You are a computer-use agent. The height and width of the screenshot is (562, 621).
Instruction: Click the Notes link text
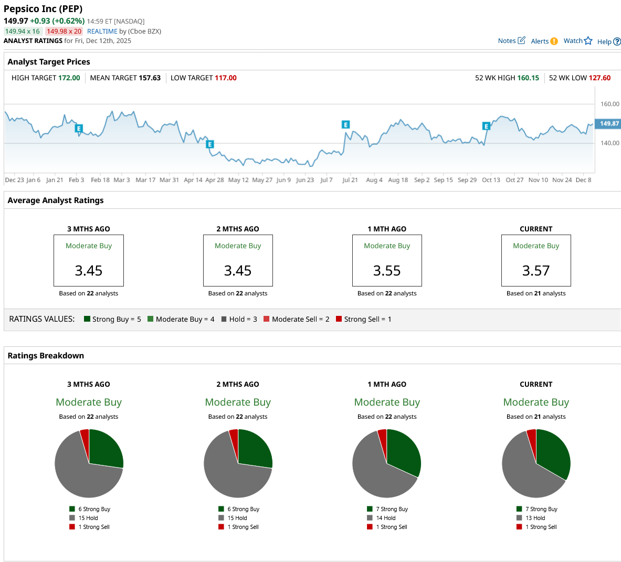coord(507,41)
